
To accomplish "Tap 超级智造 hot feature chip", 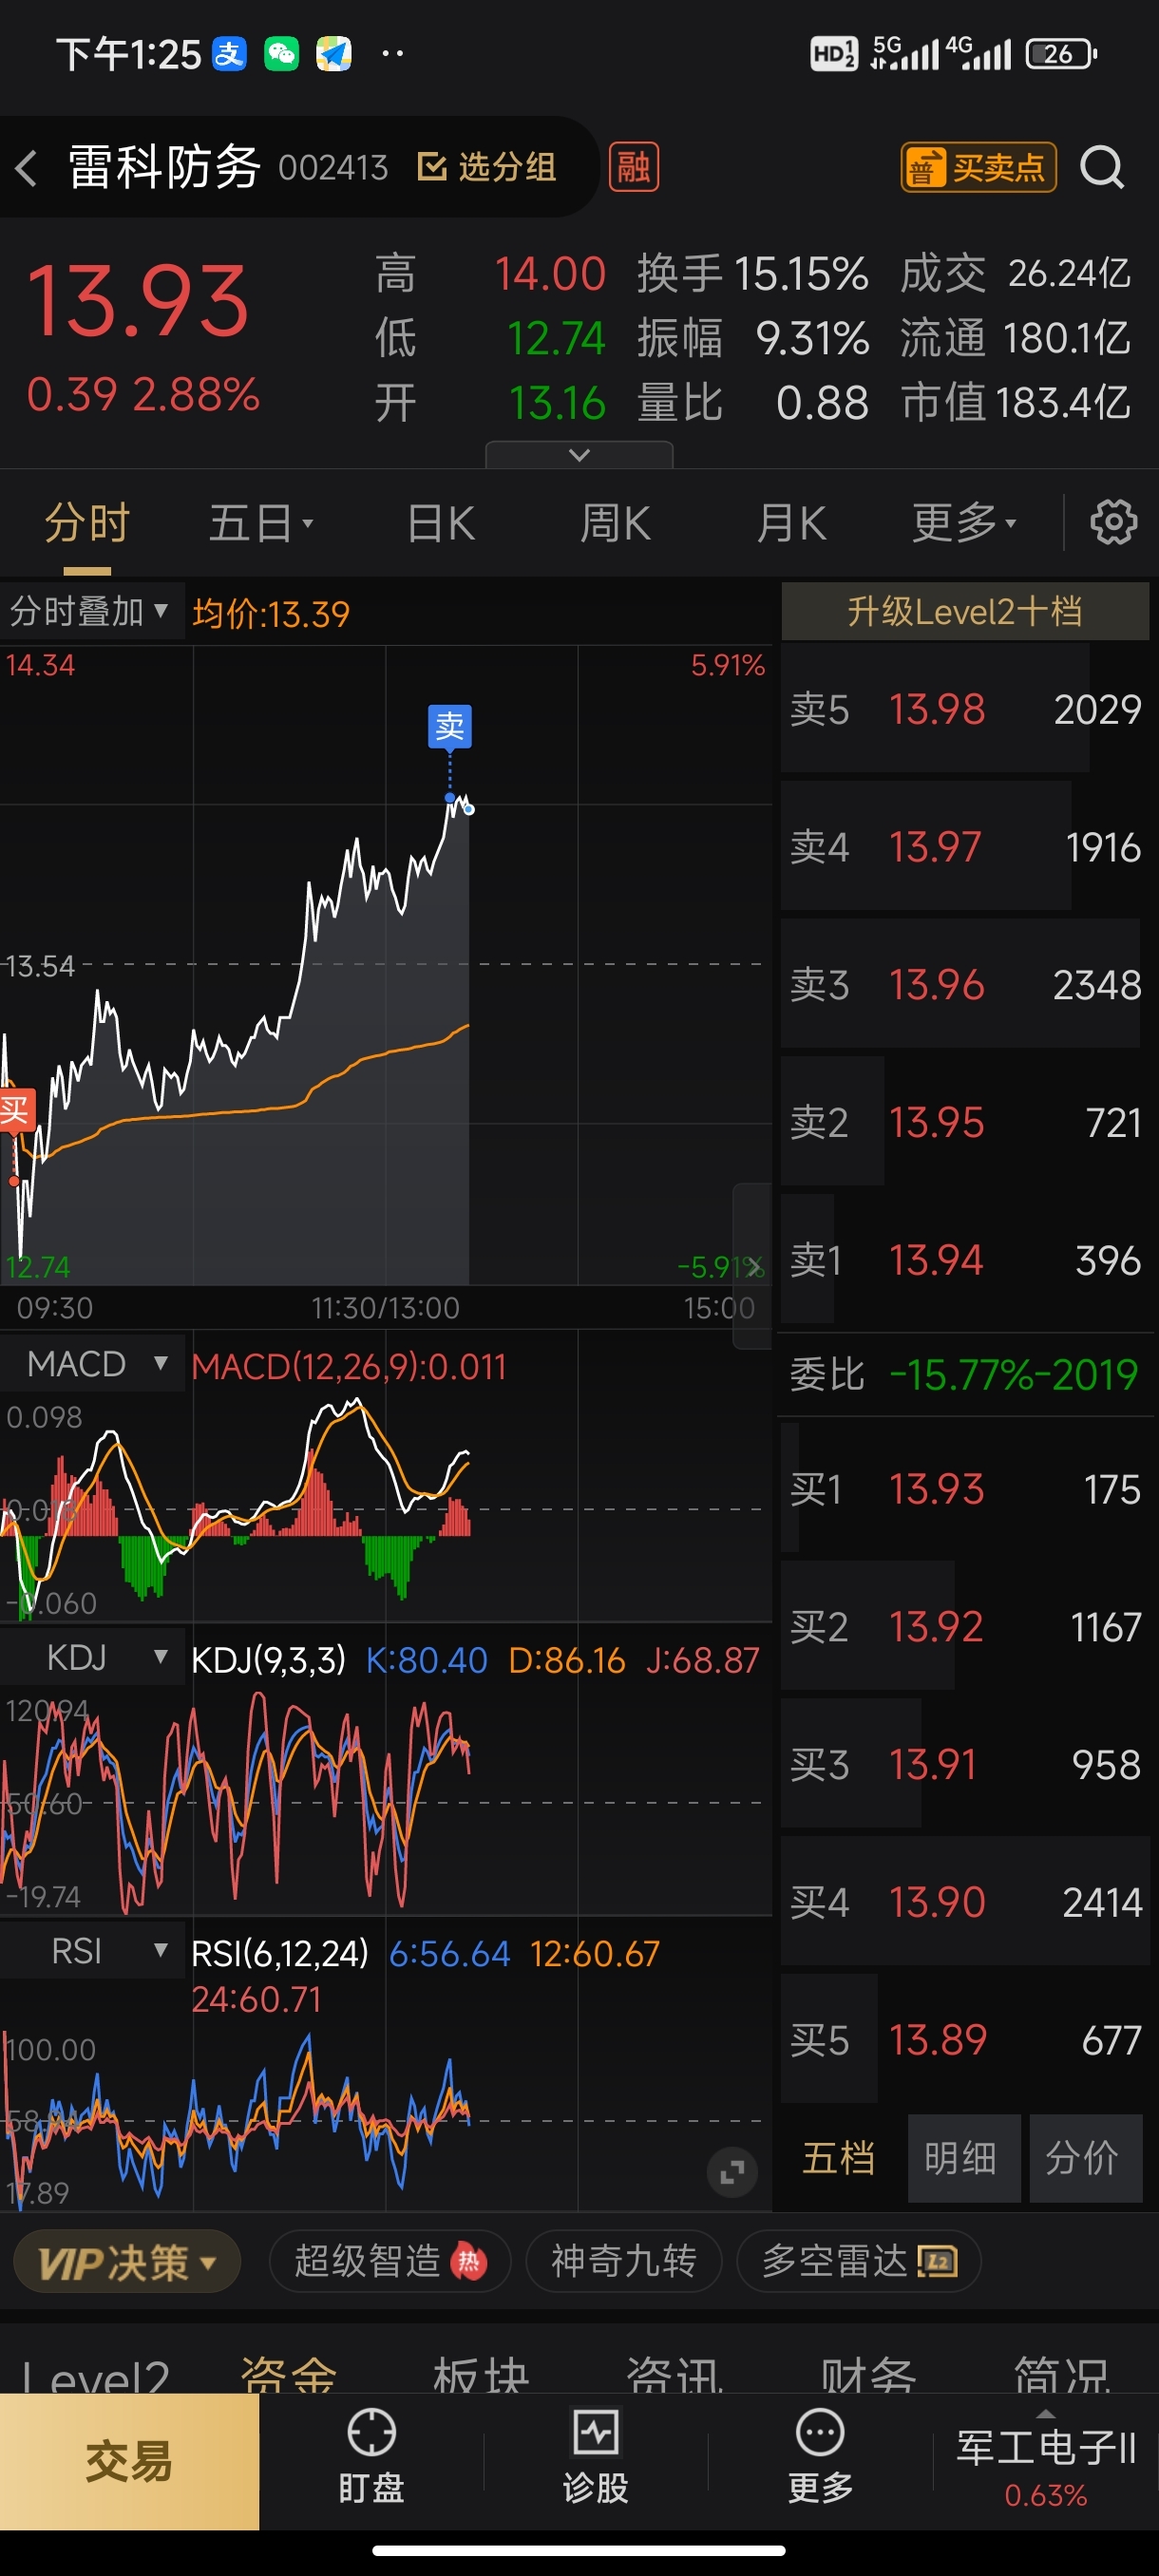I will 390,2260.
